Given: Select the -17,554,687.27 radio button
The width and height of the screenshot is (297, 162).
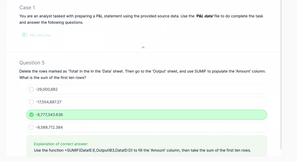Looking at the screenshot, I should [31, 102].
